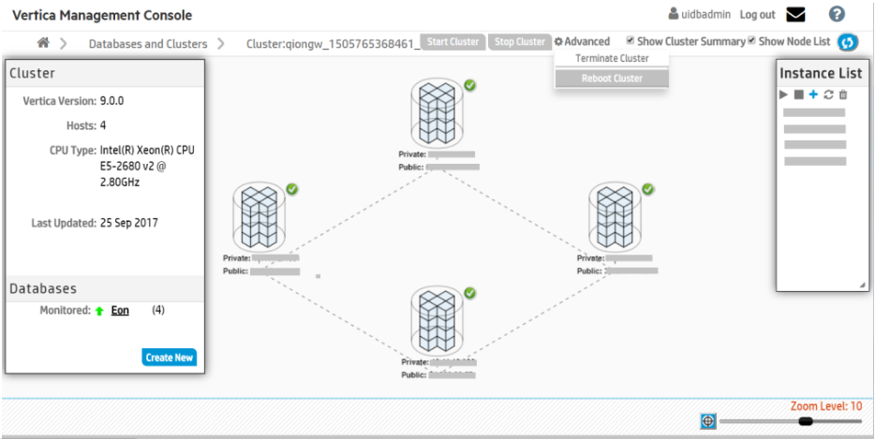Click the blue refresh icon
This screenshot has width=875, height=439.
pos(848,42)
